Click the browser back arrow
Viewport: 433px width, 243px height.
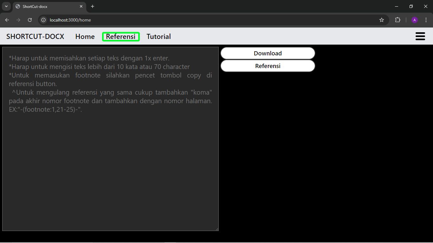pos(7,20)
